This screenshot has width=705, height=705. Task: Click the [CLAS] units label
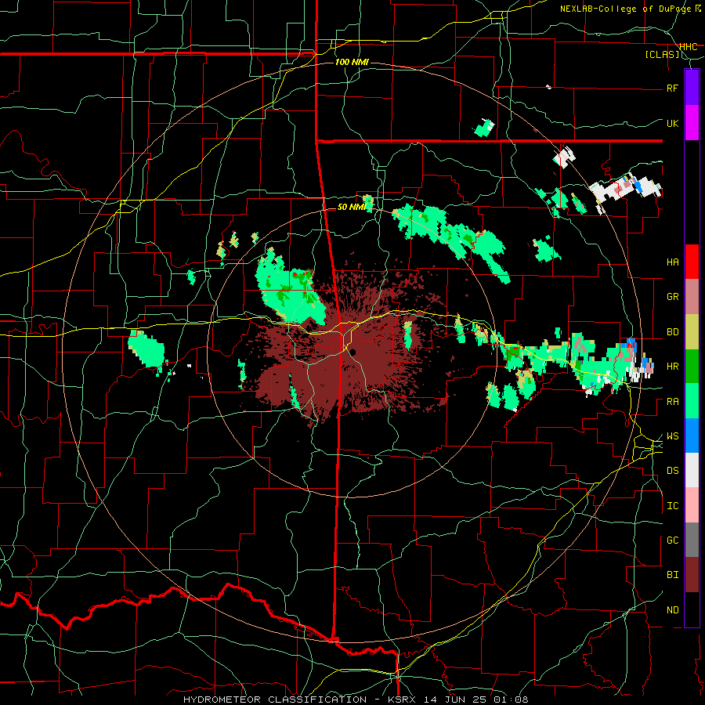point(662,55)
